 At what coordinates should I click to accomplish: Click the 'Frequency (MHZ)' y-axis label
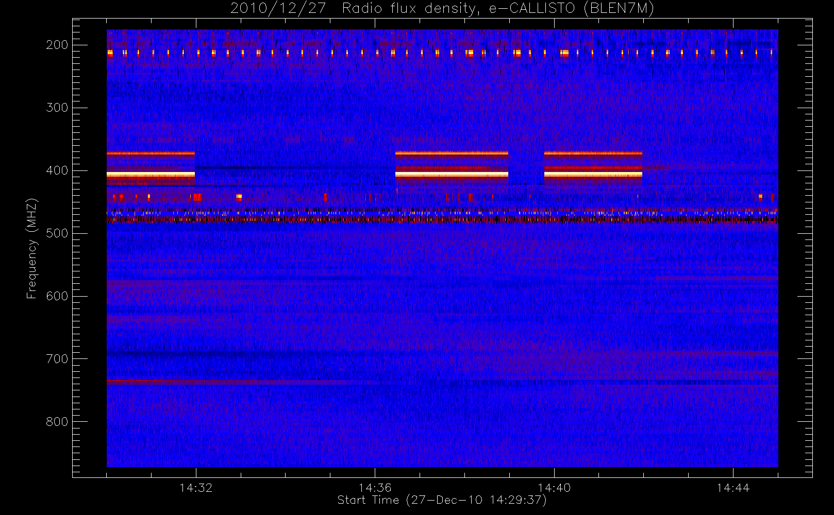click(x=32, y=248)
